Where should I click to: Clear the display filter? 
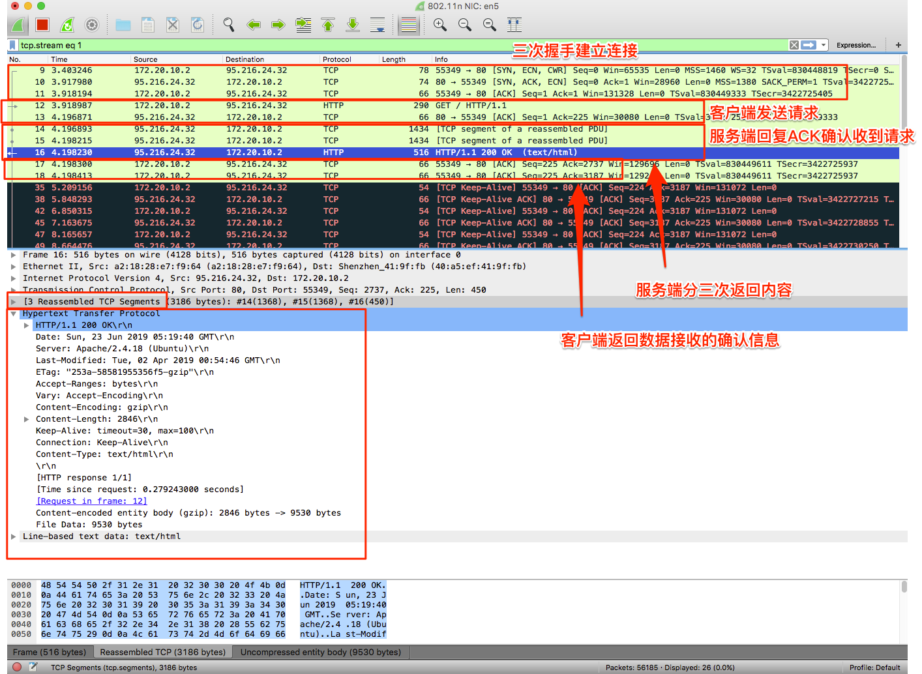coord(794,45)
